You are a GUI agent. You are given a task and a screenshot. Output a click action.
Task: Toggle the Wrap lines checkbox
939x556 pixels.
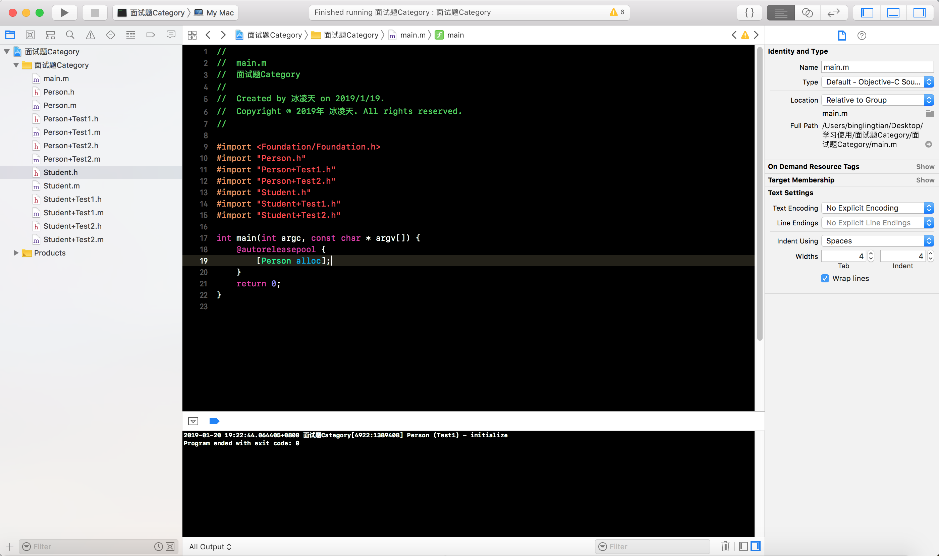[825, 278]
